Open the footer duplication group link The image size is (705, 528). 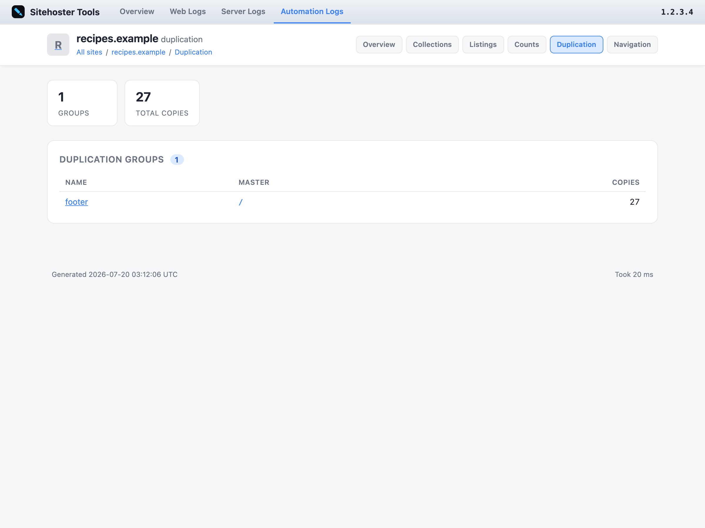point(76,202)
